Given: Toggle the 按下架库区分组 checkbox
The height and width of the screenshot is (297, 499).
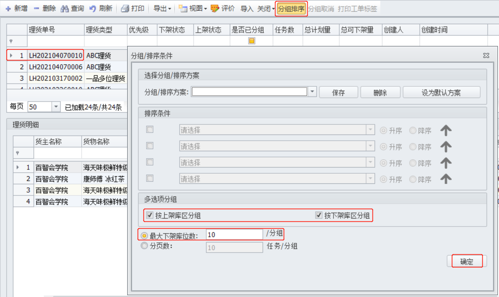Looking at the screenshot, I should tap(319, 216).
